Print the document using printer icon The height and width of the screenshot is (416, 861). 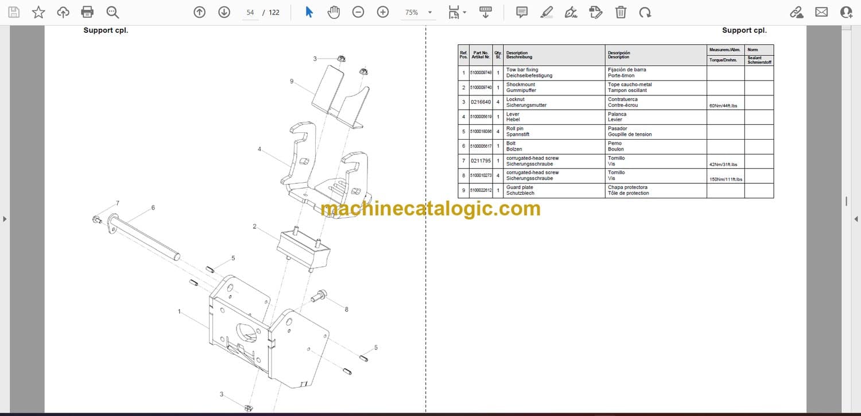click(x=87, y=12)
